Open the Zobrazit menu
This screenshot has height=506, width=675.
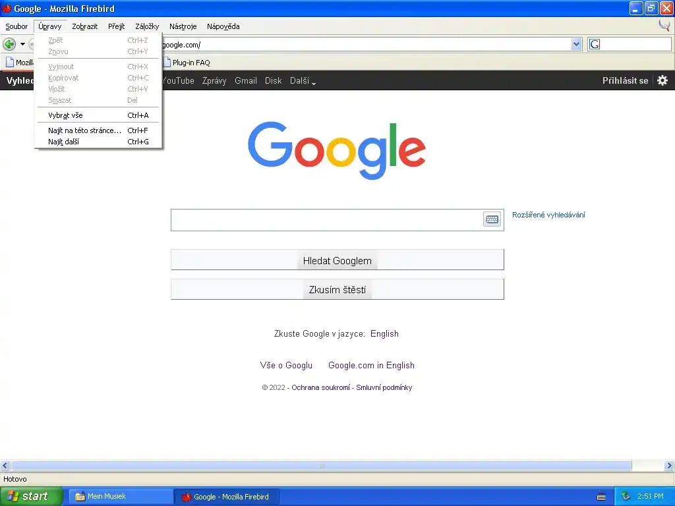click(85, 26)
